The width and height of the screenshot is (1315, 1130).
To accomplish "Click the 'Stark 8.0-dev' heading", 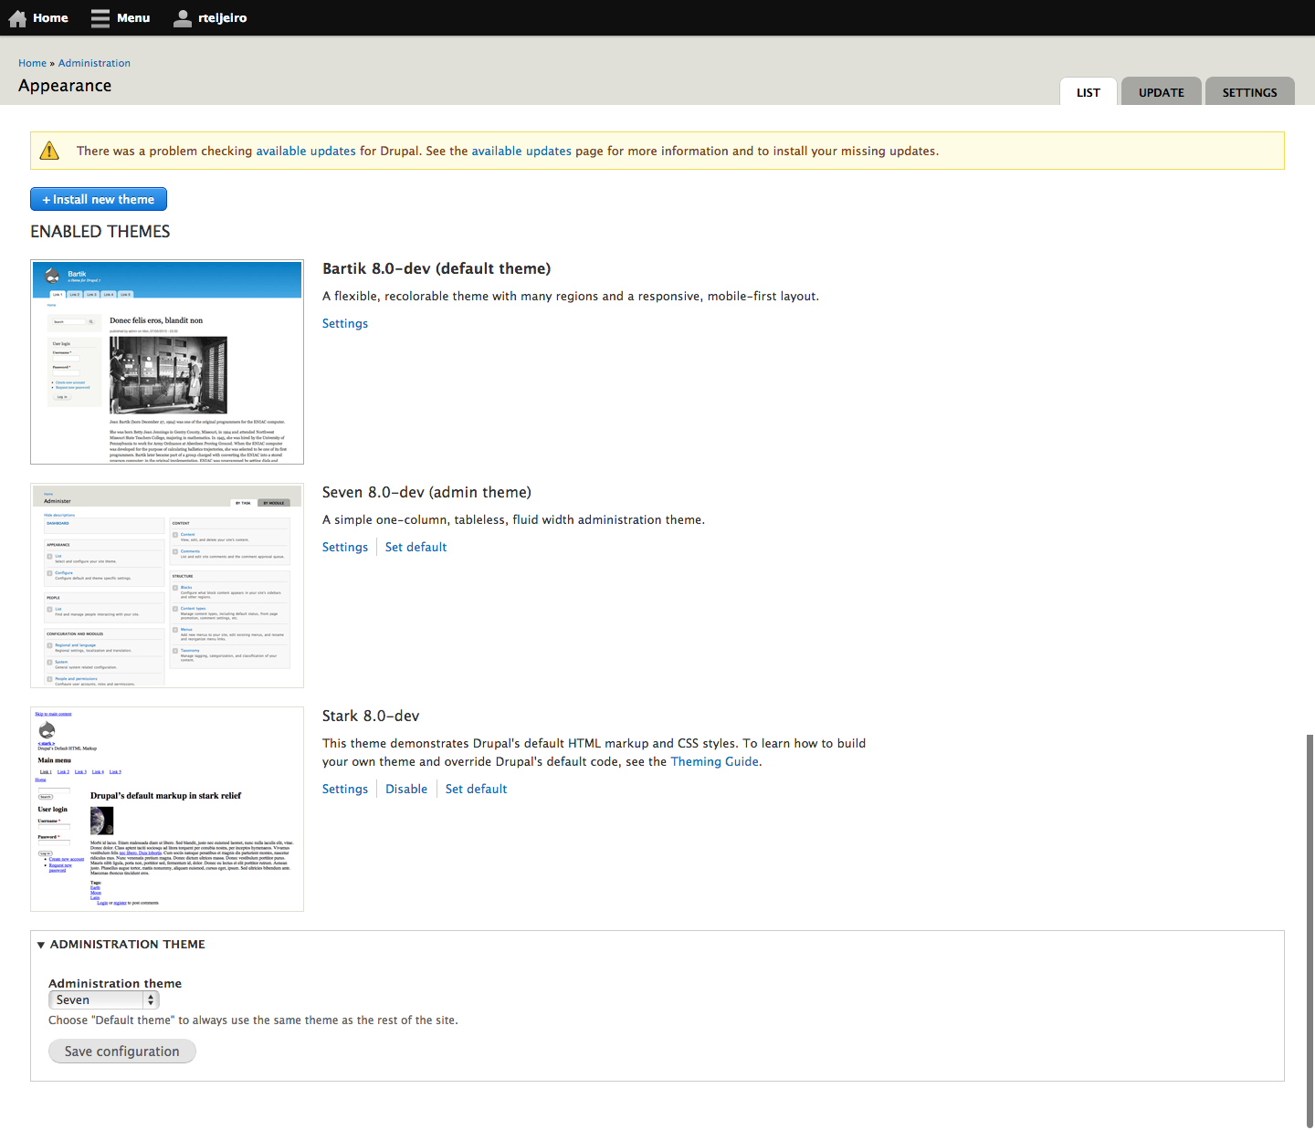I will tap(371, 716).
